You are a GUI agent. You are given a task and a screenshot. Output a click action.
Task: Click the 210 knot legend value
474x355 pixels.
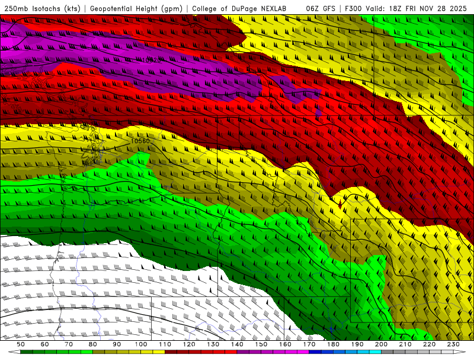[405, 344]
